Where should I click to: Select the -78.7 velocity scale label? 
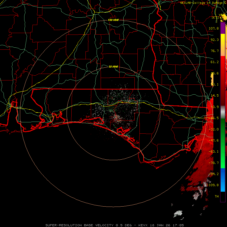point(214,163)
